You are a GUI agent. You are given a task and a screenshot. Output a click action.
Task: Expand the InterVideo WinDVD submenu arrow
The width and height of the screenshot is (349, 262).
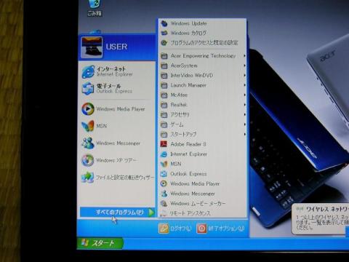tap(244, 76)
